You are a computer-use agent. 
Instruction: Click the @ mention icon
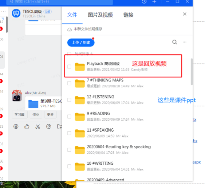point(49,127)
